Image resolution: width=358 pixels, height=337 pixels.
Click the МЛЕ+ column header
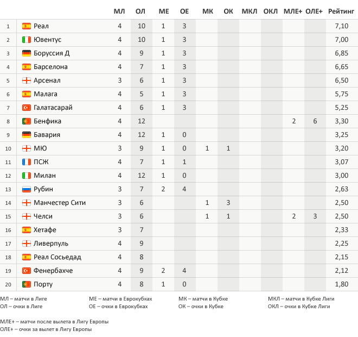[x=293, y=11]
